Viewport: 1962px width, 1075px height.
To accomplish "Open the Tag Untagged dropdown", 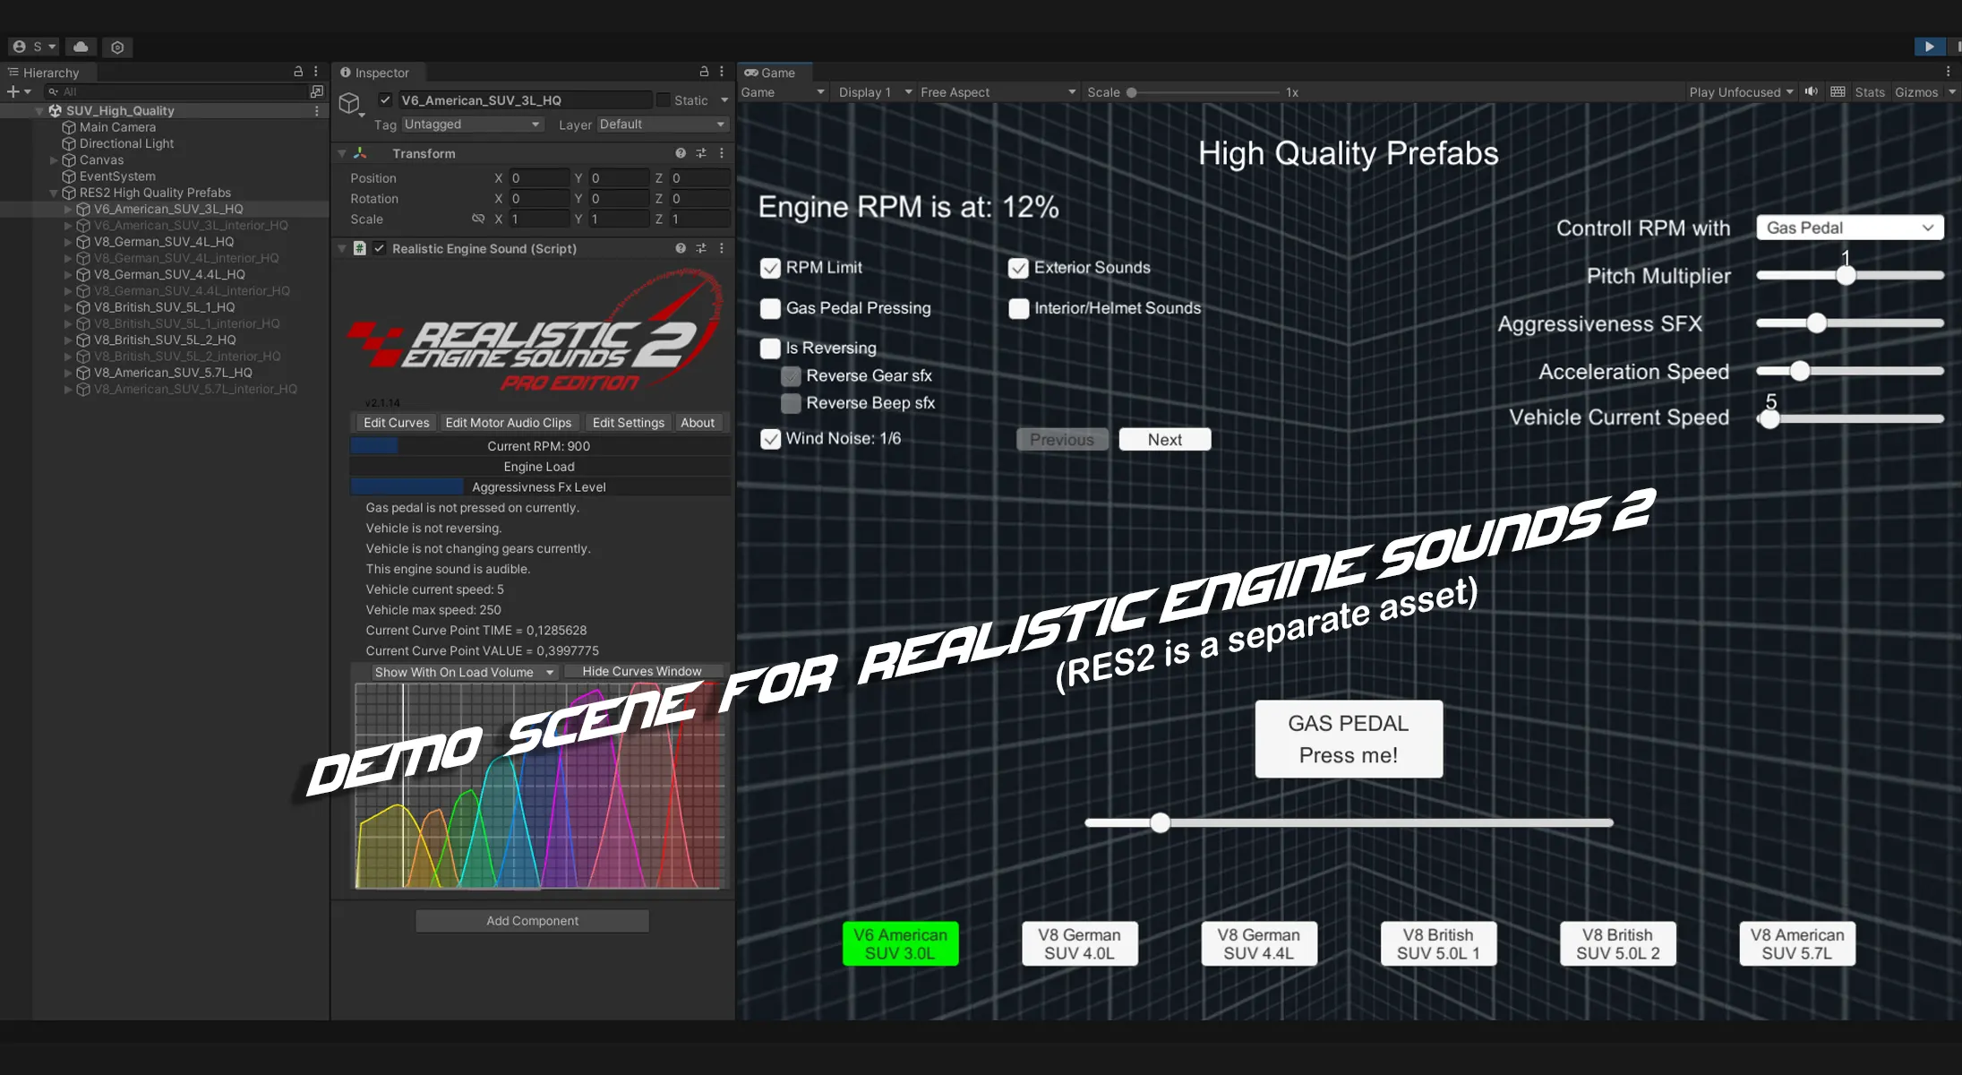I will 472,125.
